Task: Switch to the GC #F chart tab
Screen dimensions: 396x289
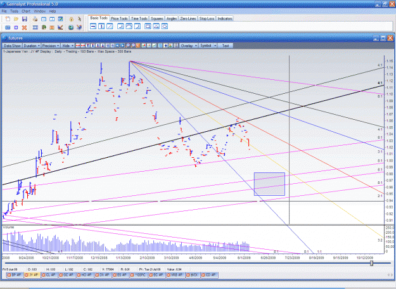Action: 66,275
